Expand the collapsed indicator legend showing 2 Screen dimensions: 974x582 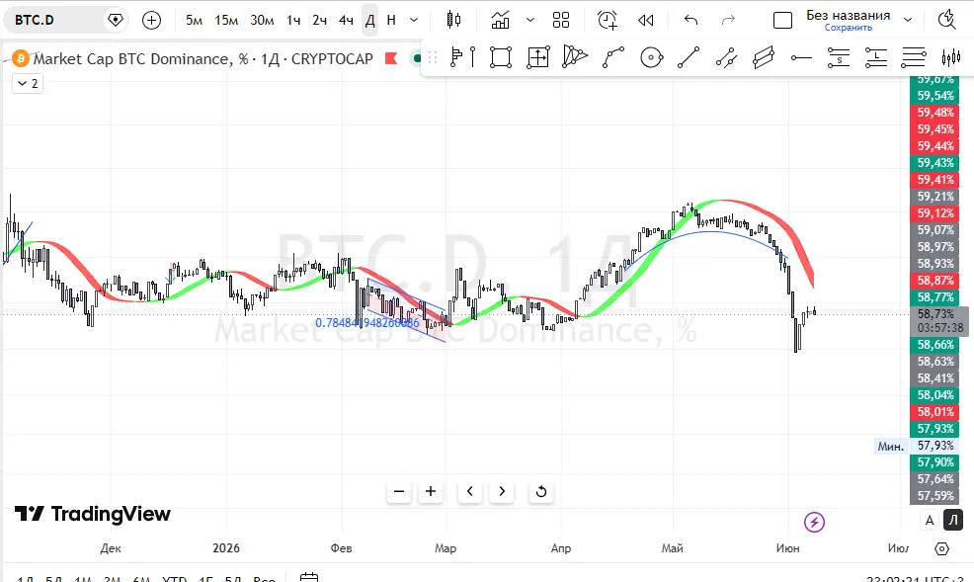[28, 83]
